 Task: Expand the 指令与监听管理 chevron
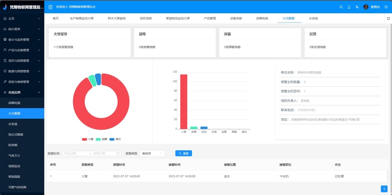pos(39,40)
